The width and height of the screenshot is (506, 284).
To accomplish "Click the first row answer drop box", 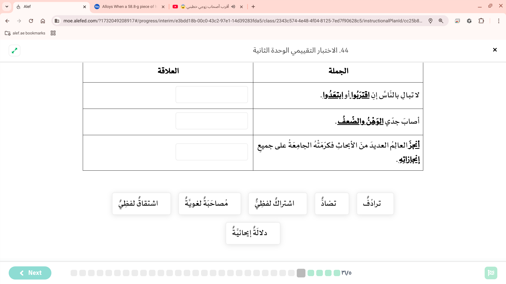I will pyautogui.click(x=212, y=95).
